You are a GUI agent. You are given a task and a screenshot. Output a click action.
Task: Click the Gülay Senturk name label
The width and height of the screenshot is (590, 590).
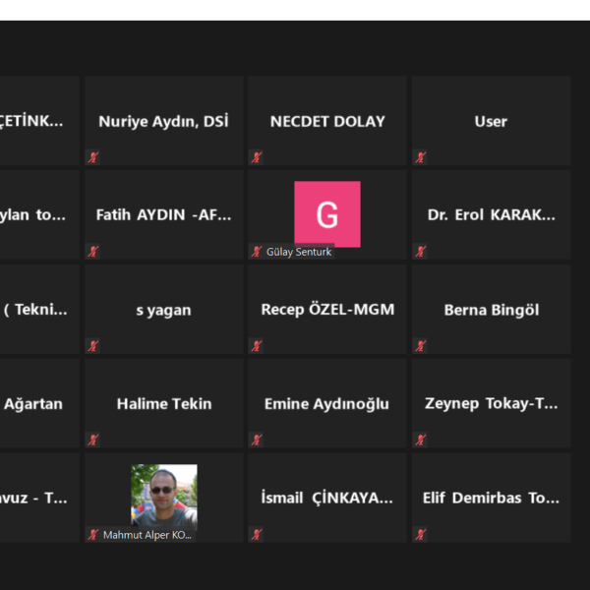tap(299, 252)
